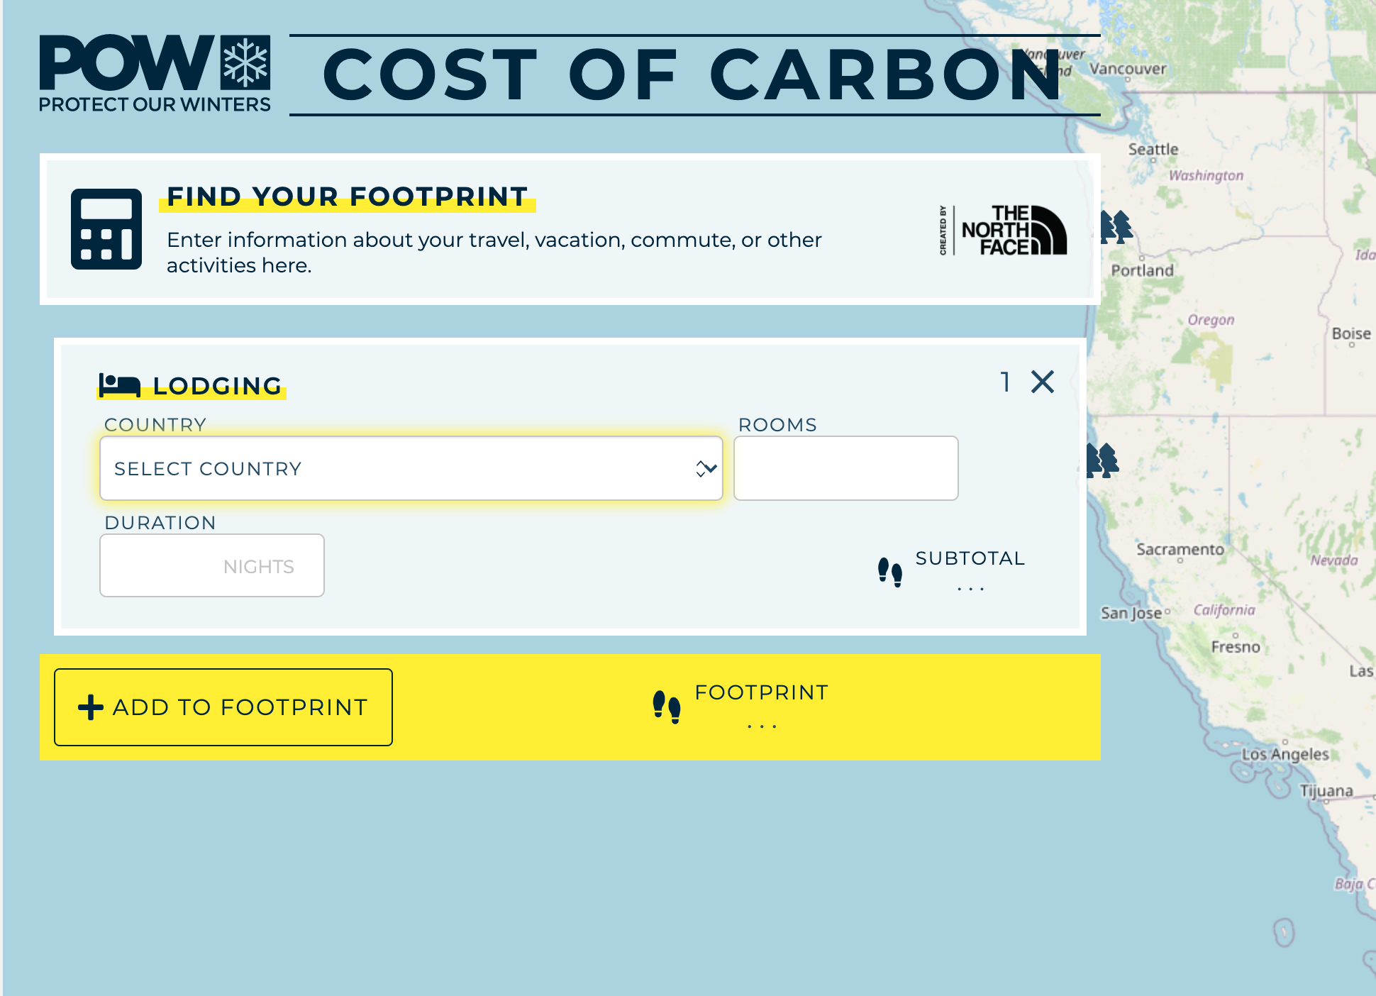Screen dimensions: 1376x996
Task: Click Seattle label on the map
Action: click(1153, 150)
